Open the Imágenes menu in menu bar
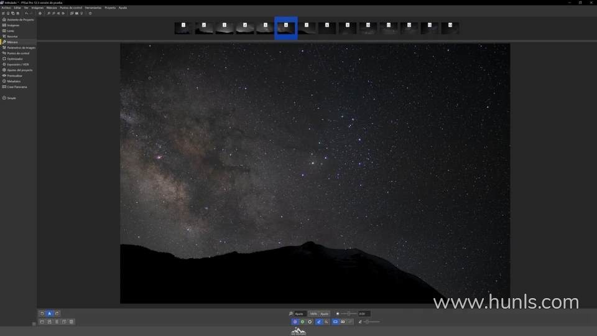The image size is (597, 336). [x=37, y=7]
